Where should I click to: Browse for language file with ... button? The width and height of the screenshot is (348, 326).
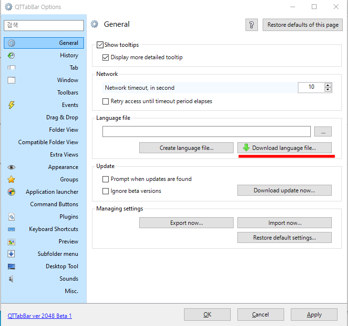pos(323,132)
